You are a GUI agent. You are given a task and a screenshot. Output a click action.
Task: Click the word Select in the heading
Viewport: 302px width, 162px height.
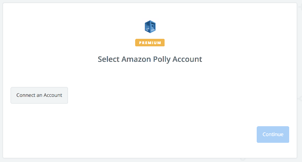tap(108, 59)
